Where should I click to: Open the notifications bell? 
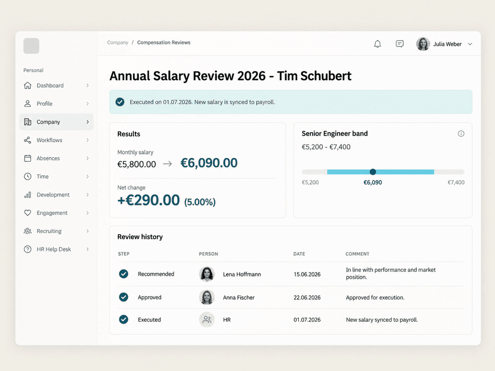click(378, 44)
